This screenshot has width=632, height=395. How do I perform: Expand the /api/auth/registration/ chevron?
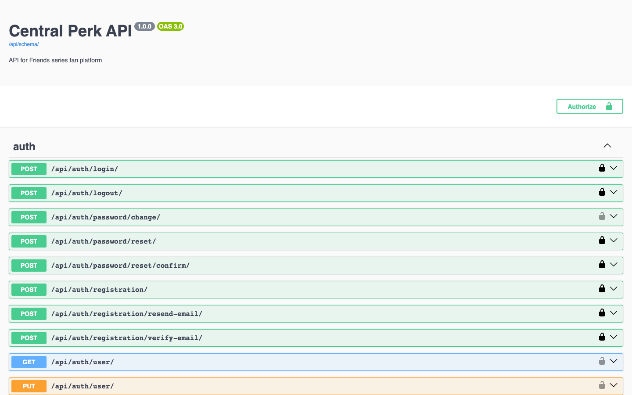point(614,289)
